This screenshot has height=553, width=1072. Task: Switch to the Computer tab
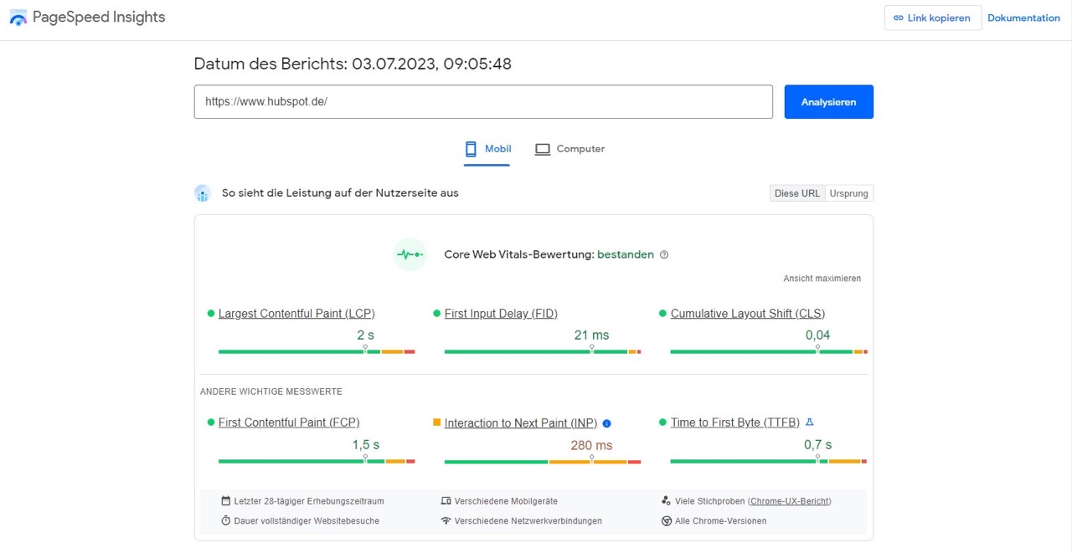tap(569, 149)
